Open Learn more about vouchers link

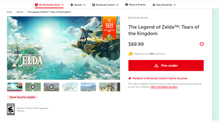click(164, 87)
